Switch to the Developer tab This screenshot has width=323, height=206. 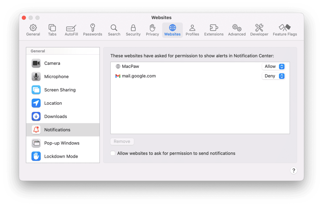259,30
